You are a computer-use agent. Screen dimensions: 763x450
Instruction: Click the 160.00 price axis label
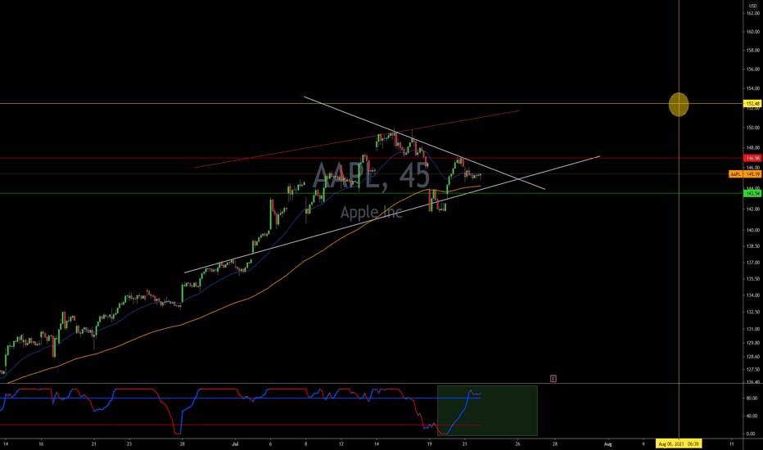[753, 32]
